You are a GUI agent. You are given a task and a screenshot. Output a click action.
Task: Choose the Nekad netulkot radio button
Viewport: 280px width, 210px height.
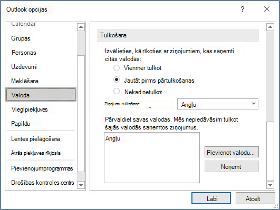(x=117, y=91)
